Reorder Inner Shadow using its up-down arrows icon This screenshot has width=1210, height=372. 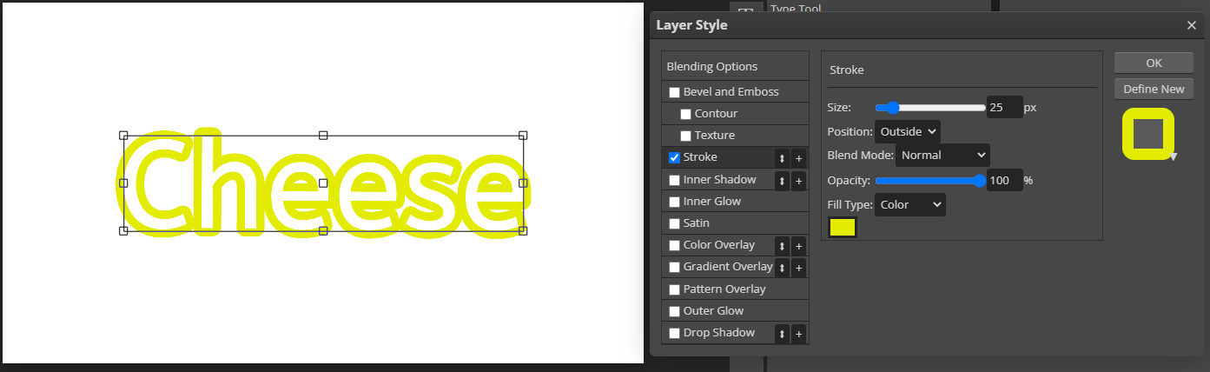pos(782,180)
